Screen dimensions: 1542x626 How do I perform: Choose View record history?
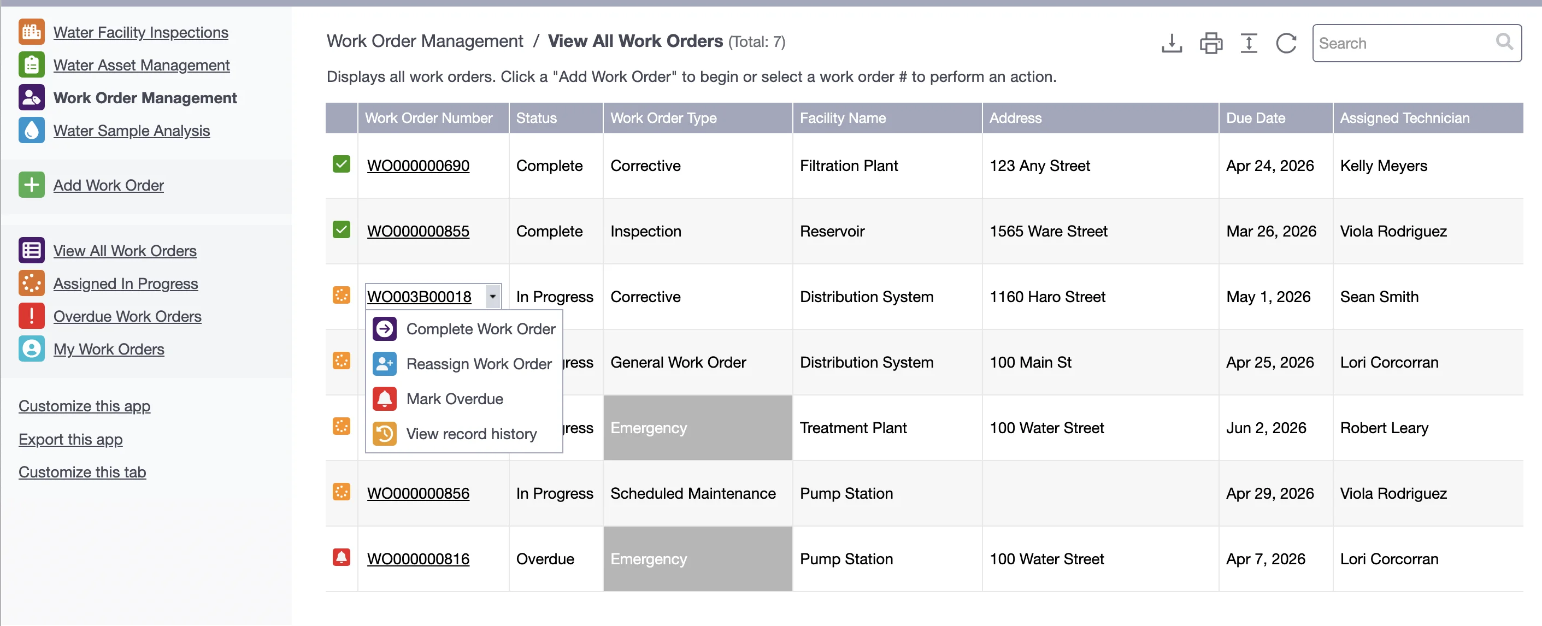[471, 433]
